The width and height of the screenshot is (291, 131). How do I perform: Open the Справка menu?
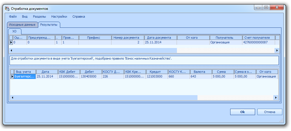coord(79,16)
